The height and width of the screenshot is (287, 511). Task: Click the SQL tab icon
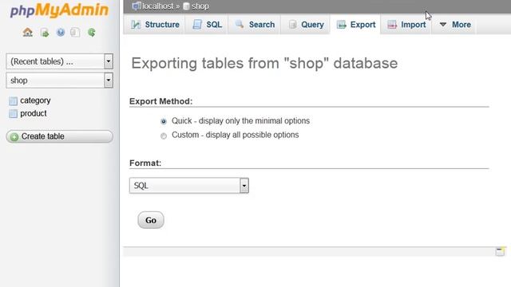(x=197, y=25)
